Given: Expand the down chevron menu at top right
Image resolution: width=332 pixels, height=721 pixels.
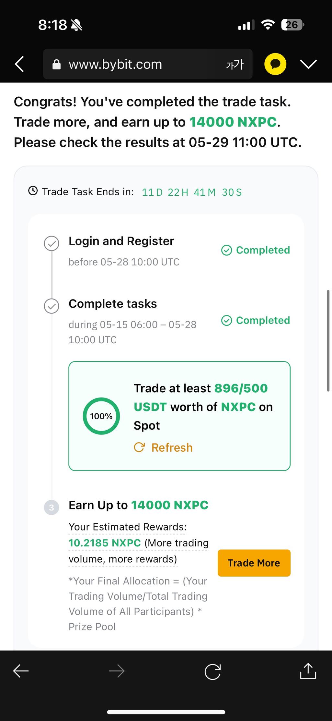Looking at the screenshot, I should (x=308, y=64).
